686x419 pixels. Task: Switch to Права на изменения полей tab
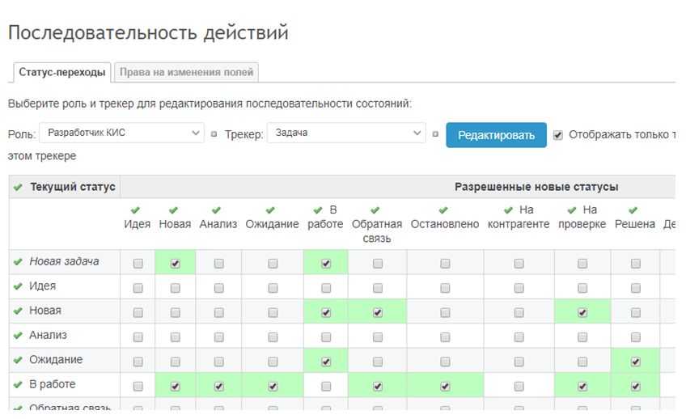point(187,73)
